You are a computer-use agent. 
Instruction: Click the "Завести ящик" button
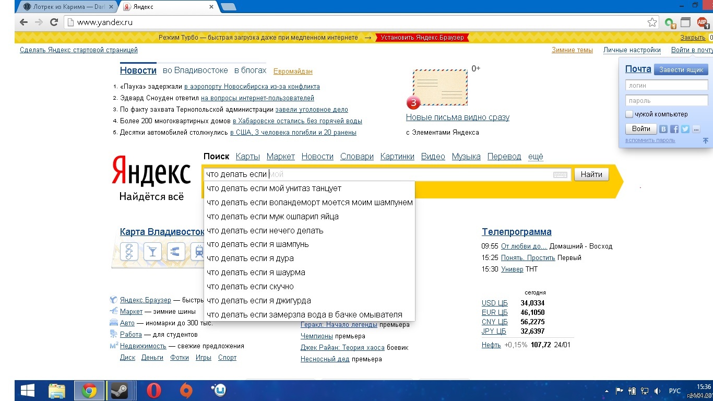pyautogui.click(x=681, y=70)
